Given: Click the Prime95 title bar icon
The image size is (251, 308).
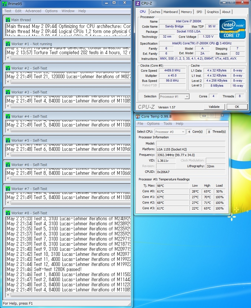Looking at the screenshot, I should click(x=5, y=4).
